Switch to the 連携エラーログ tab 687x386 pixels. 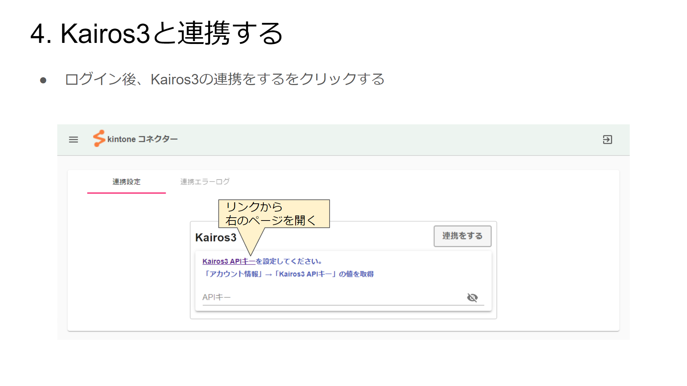click(x=205, y=182)
